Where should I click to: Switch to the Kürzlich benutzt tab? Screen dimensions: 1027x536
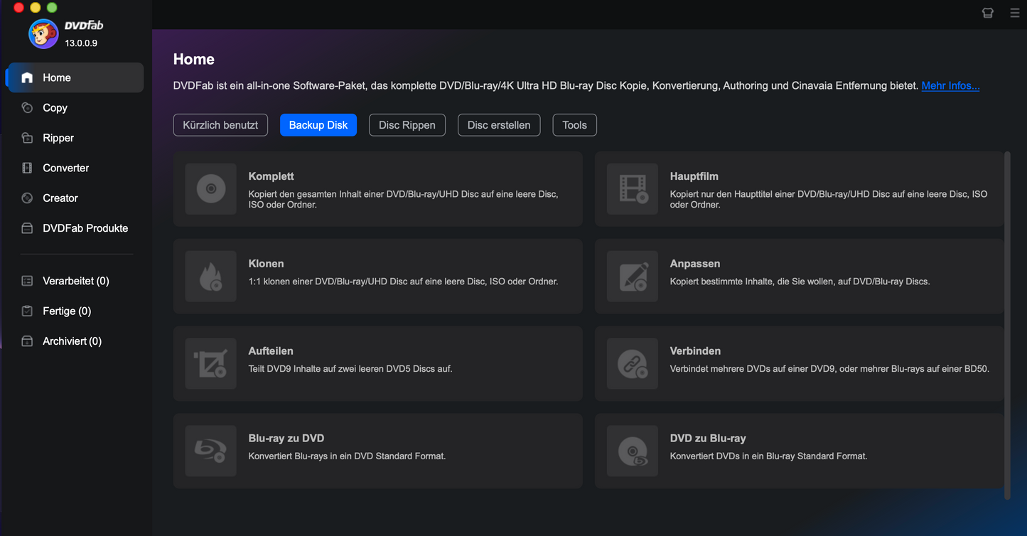tap(220, 125)
